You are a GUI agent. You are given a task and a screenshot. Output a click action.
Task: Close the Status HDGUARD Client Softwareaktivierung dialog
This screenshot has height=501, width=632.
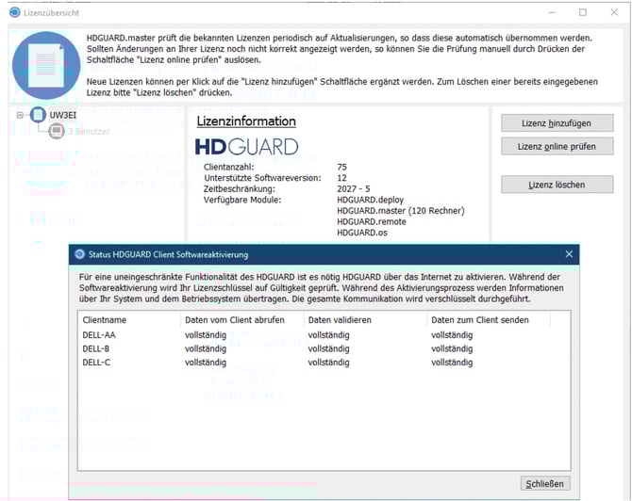(x=569, y=254)
